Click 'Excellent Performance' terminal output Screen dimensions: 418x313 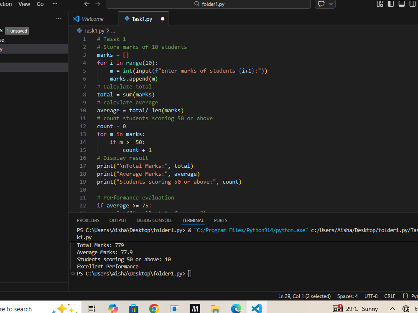click(108, 266)
